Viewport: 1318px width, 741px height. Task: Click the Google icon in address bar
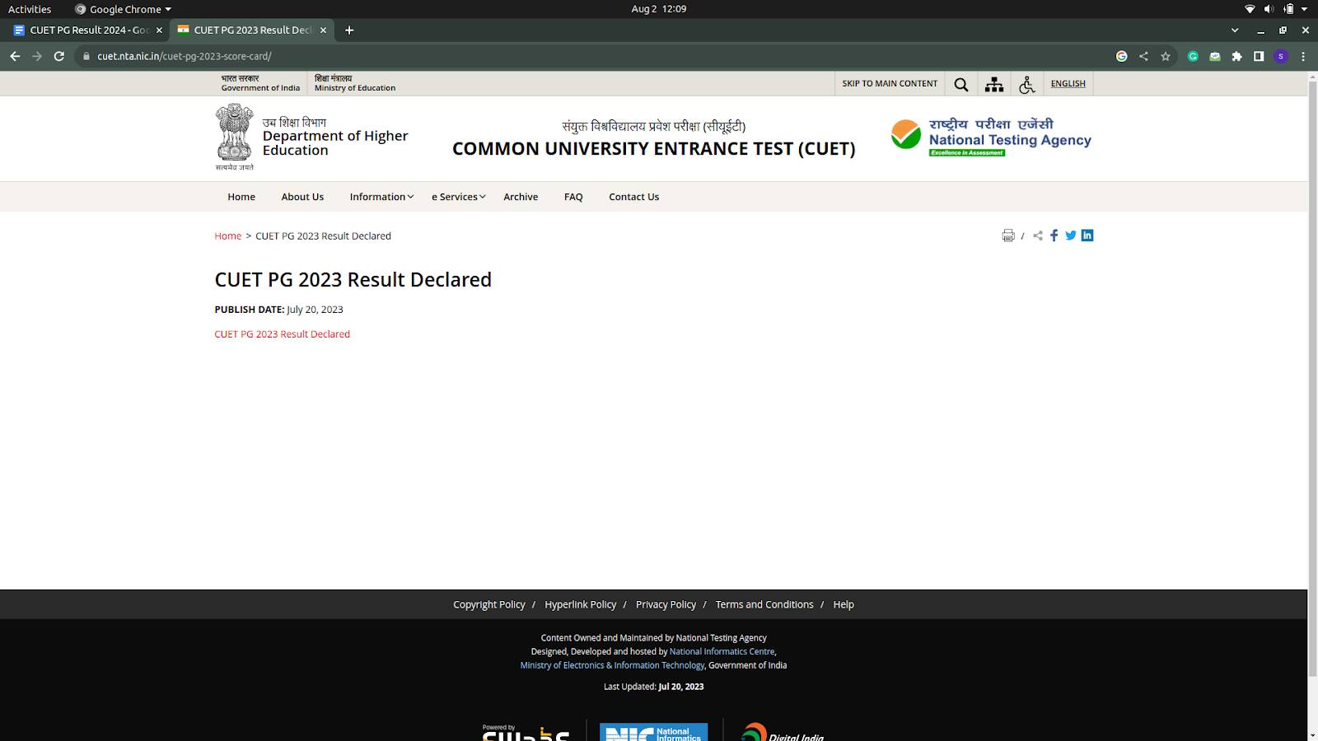1121,56
